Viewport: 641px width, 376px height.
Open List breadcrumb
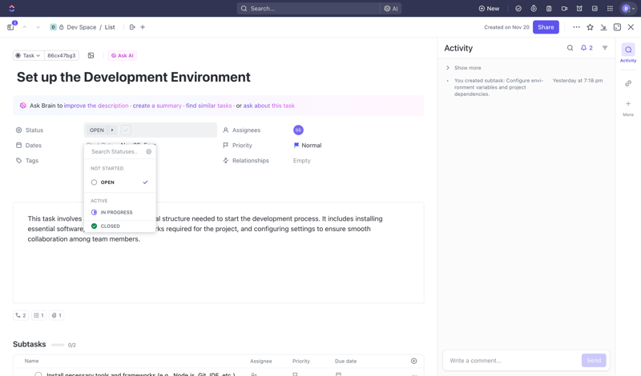point(110,27)
